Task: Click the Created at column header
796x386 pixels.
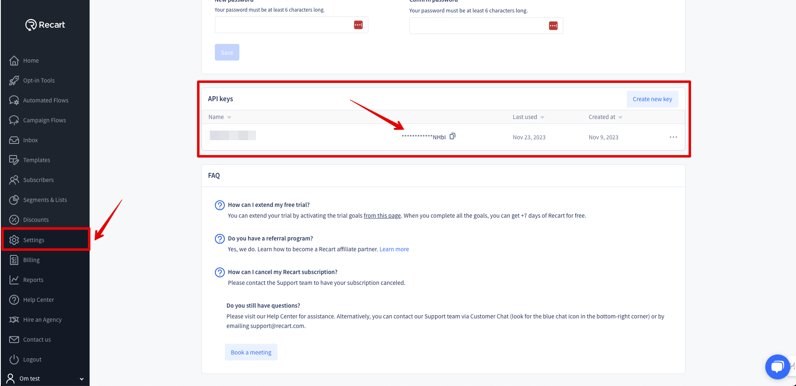Action: (602, 117)
